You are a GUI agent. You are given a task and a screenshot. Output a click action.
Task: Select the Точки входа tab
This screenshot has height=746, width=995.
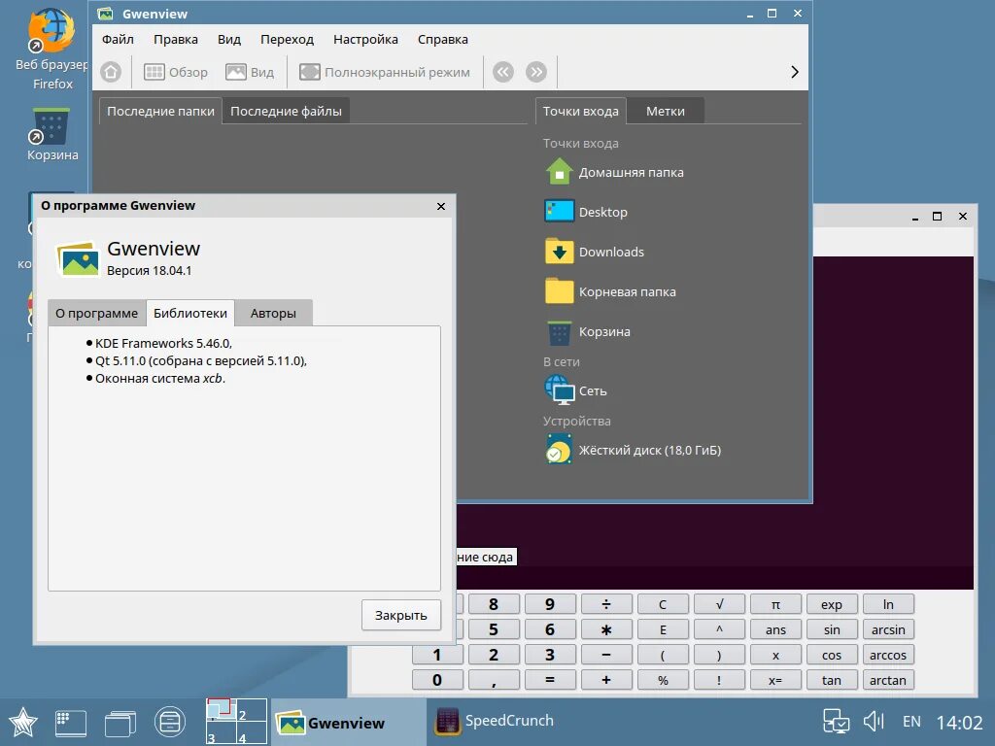(x=581, y=111)
